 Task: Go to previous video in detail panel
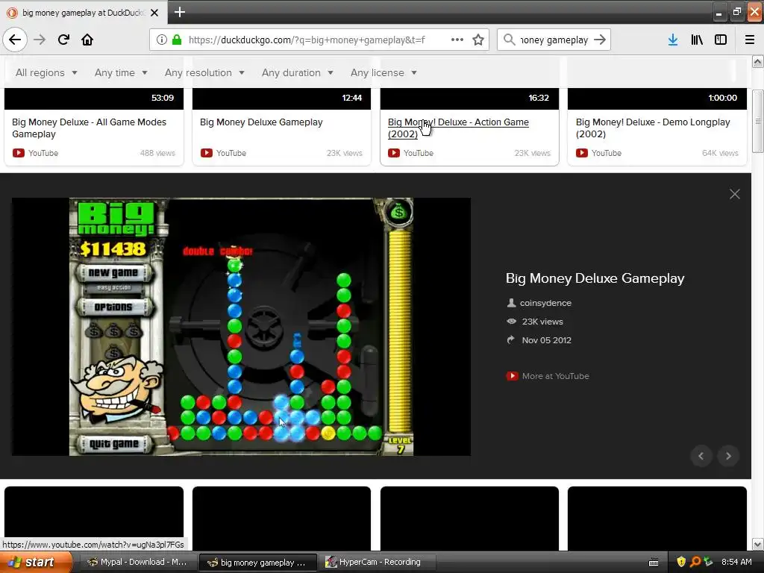[x=701, y=456]
